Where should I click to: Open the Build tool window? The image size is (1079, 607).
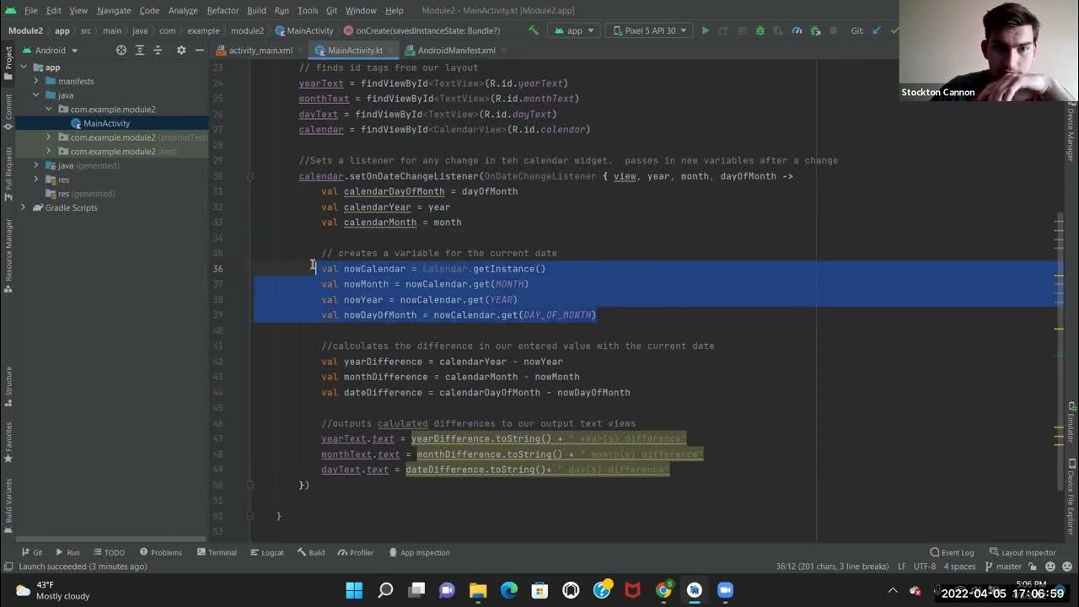[x=310, y=552]
